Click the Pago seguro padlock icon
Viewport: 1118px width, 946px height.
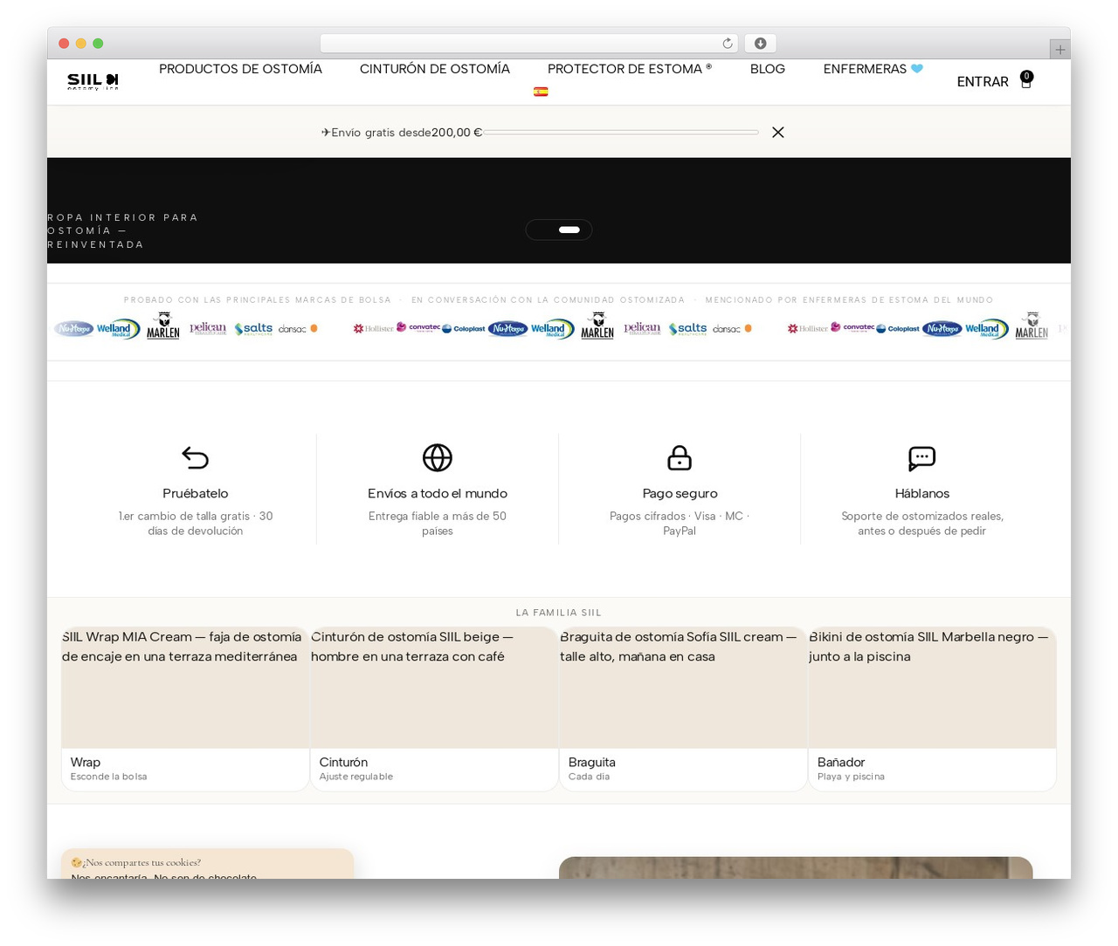click(x=680, y=457)
